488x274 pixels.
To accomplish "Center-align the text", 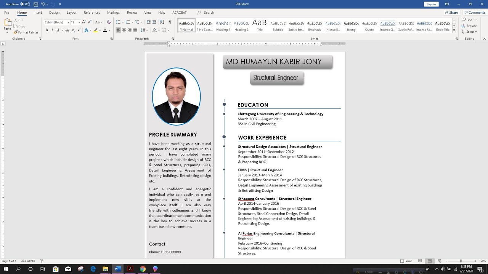I will [x=124, y=30].
